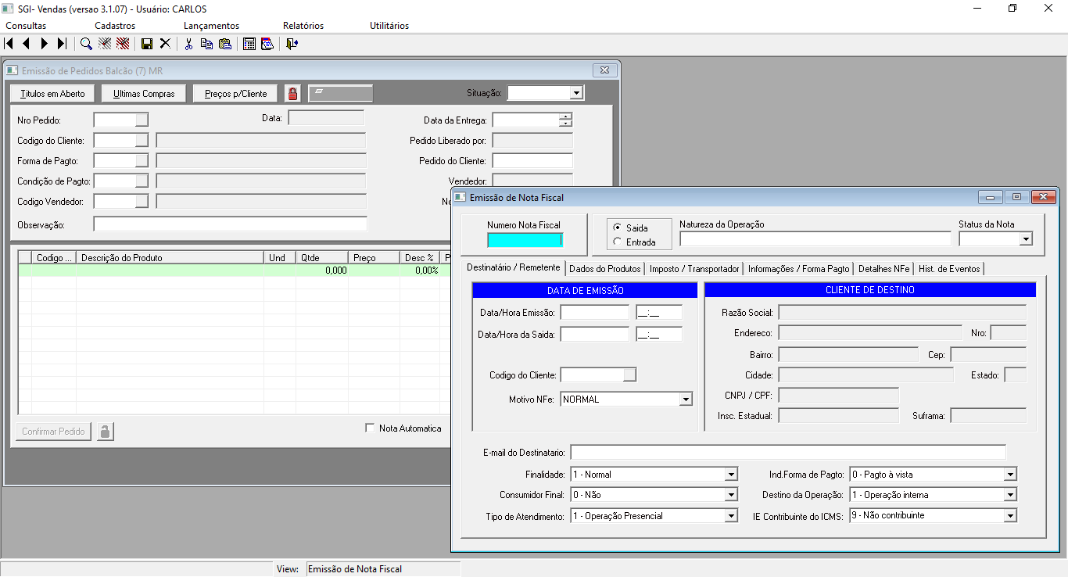This screenshot has height=577, width=1068.
Task: Click the gray hatched filter icon
Action: (x=105, y=44)
